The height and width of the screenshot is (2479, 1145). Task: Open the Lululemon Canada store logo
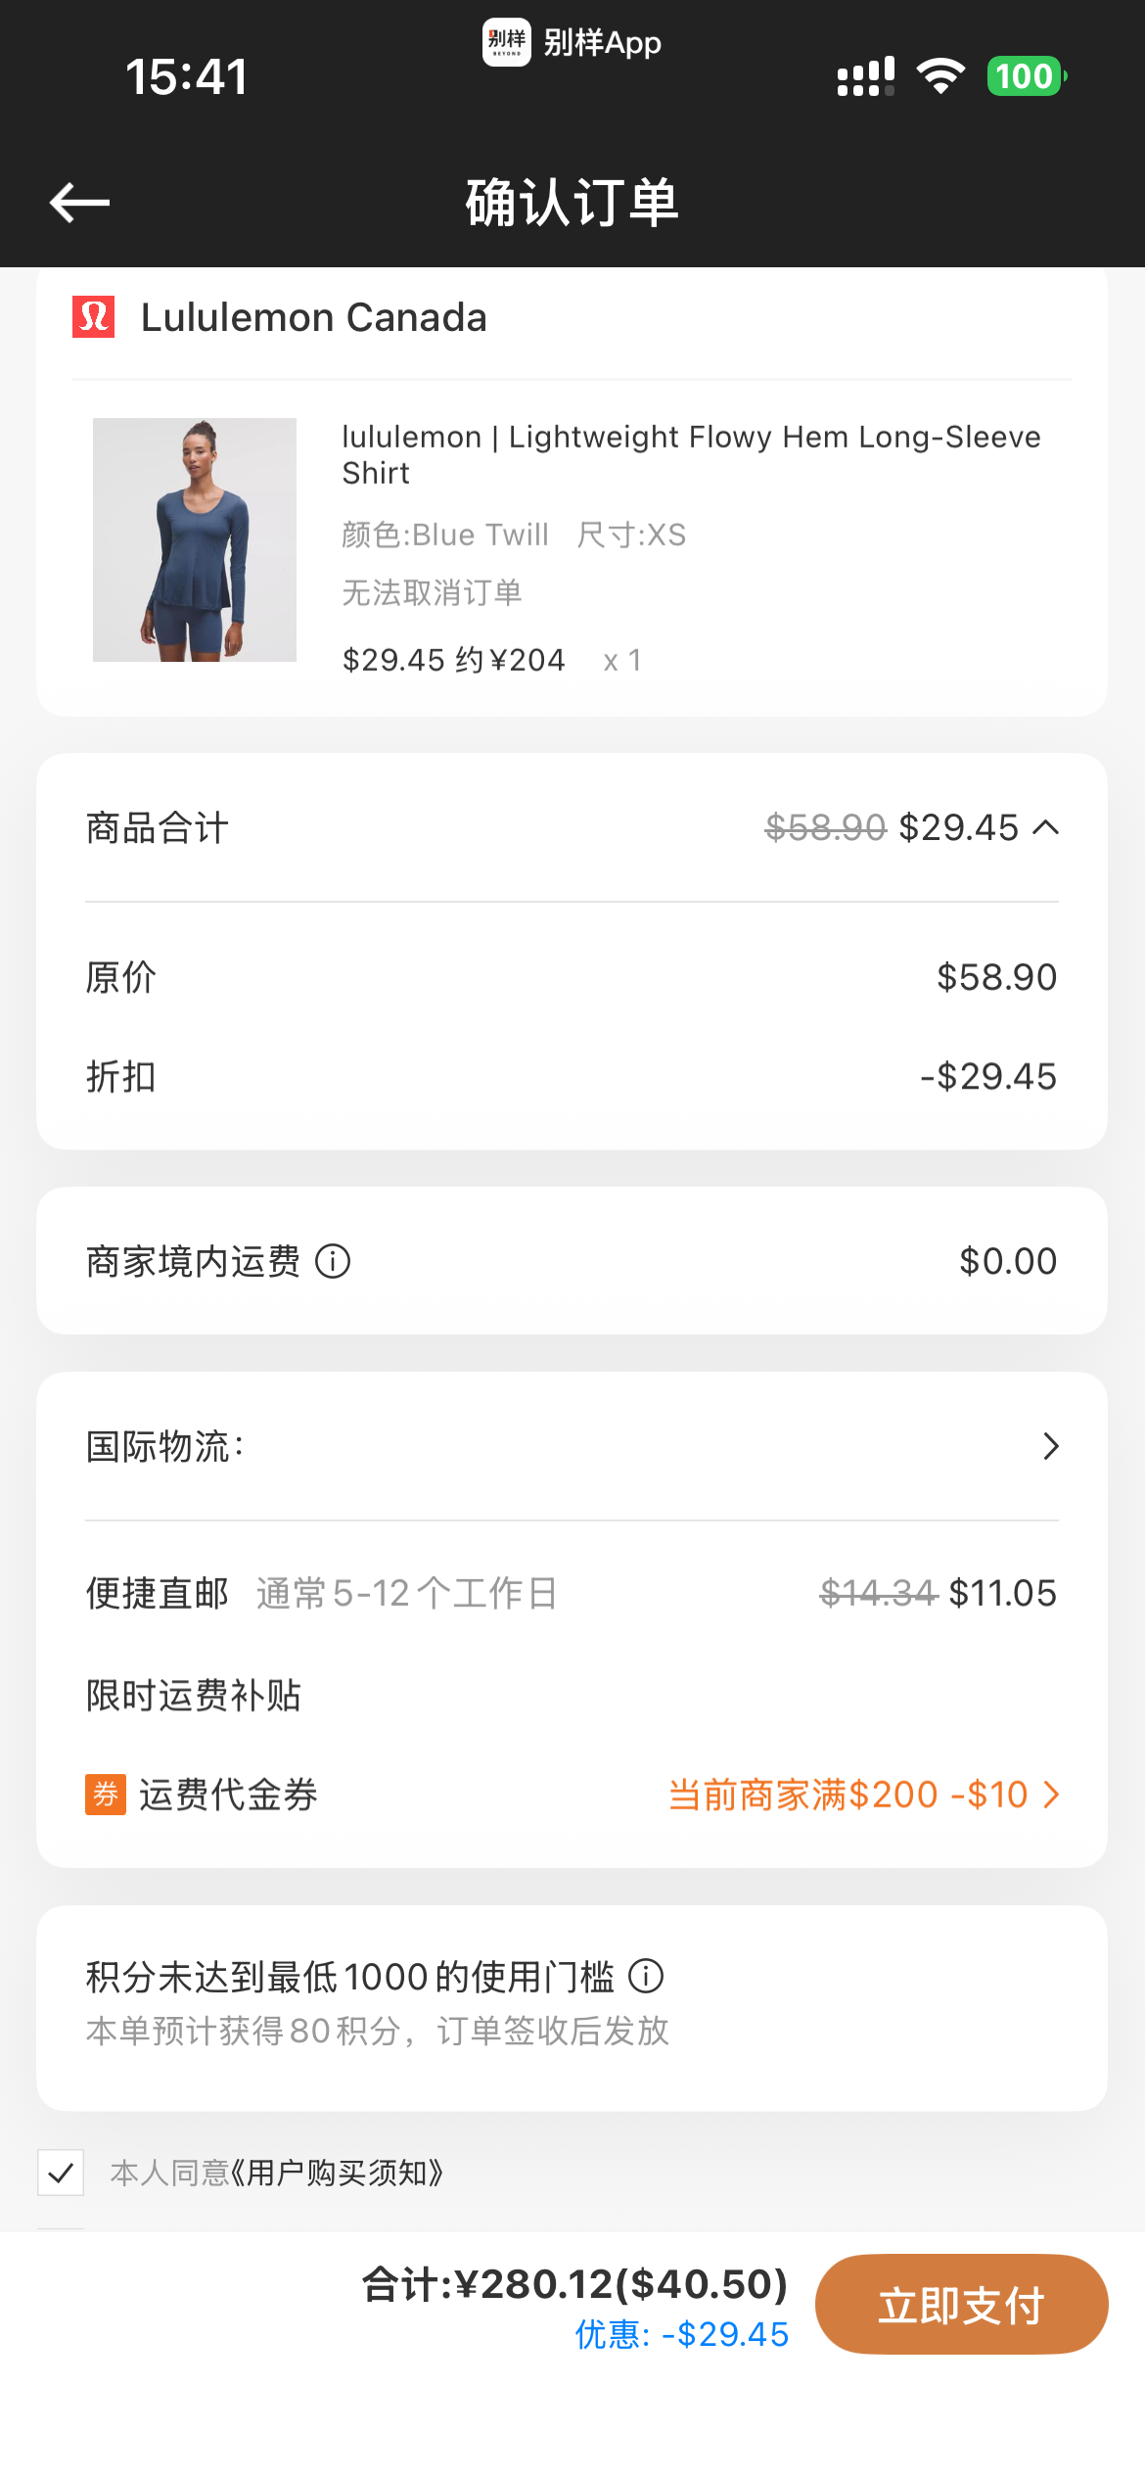tap(94, 317)
